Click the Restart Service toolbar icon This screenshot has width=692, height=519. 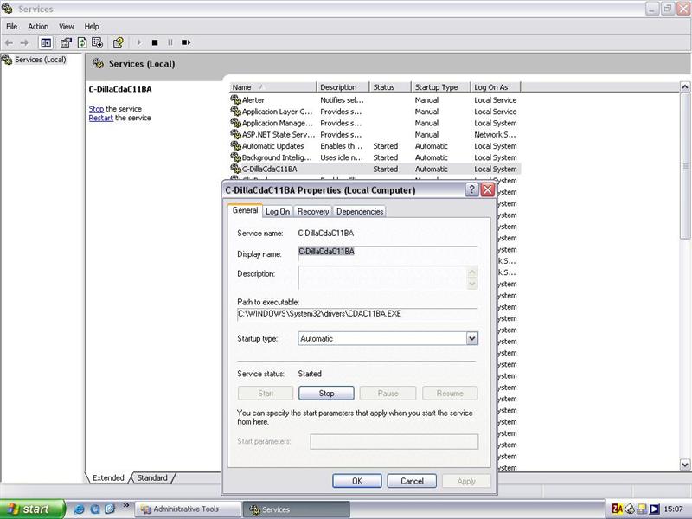pos(186,42)
